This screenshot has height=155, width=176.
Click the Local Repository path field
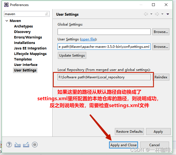(104, 77)
